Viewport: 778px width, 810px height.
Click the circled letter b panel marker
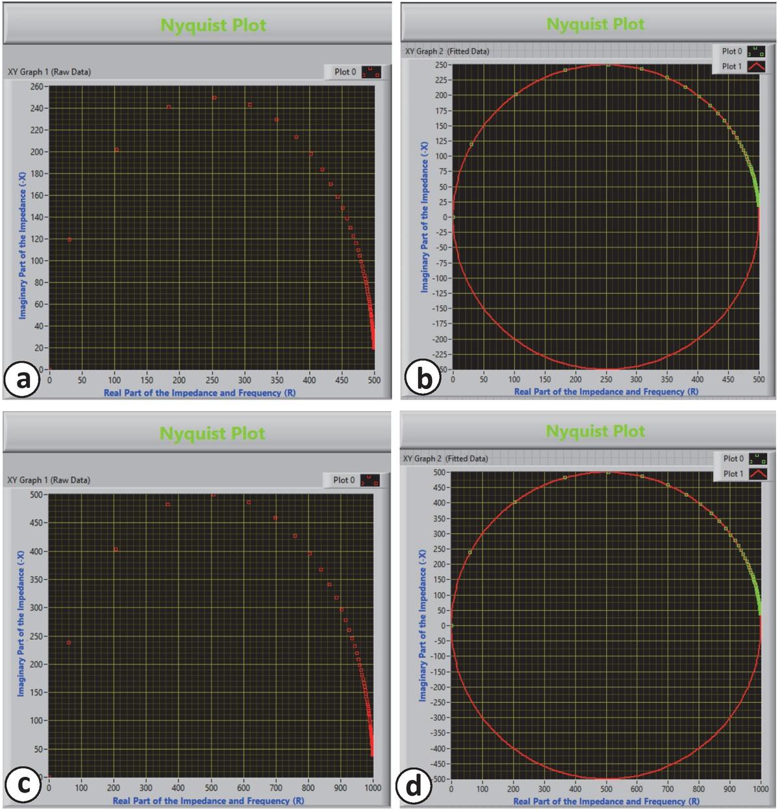(x=422, y=375)
